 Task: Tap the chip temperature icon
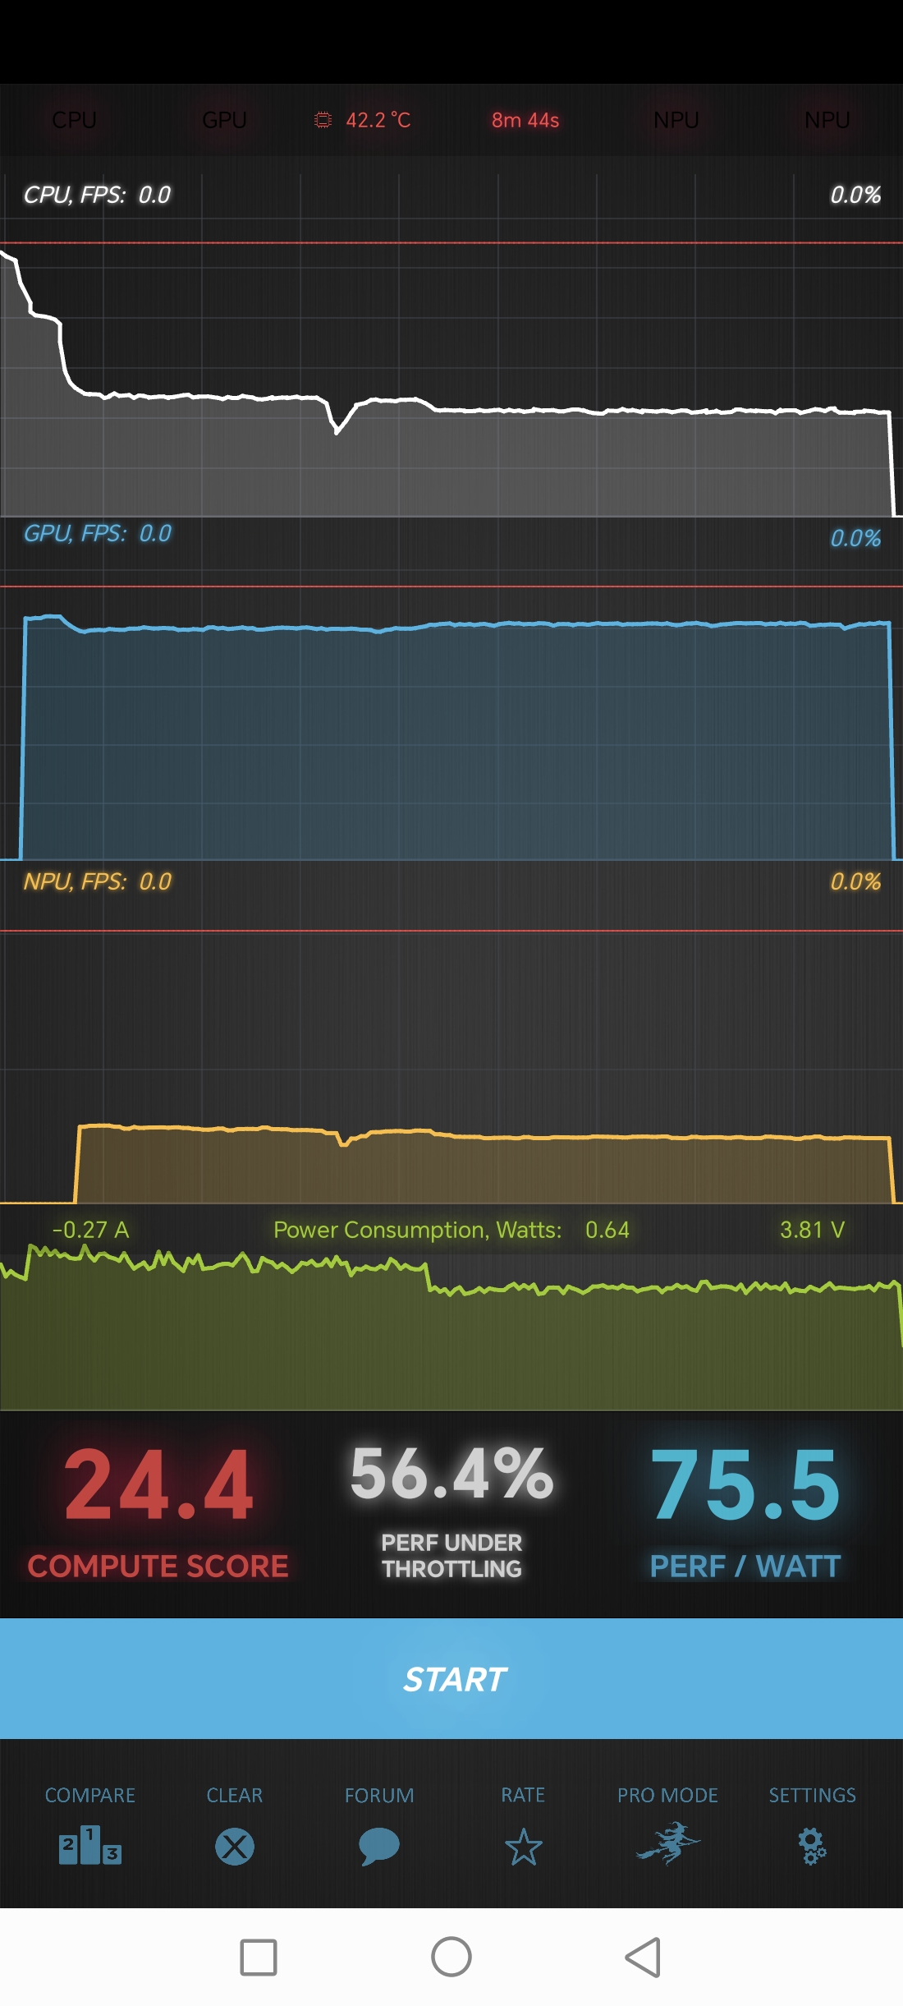click(323, 120)
